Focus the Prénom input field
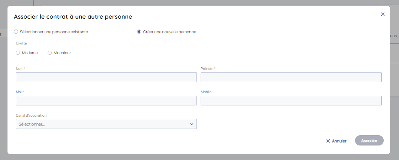The image size is (399, 160). [x=291, y=77]
